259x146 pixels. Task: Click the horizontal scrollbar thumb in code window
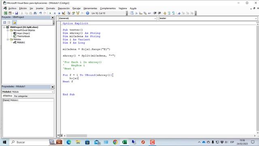click(x=76, y=136)
